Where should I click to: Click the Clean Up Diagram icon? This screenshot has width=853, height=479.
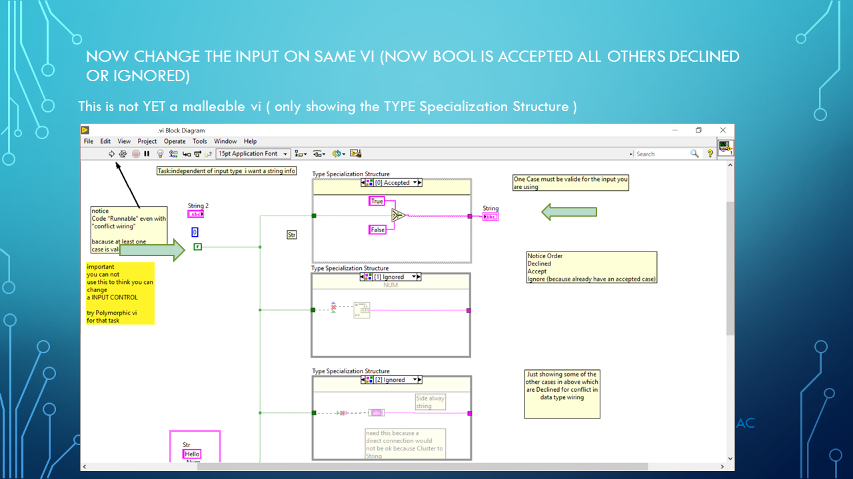(355, 154)
